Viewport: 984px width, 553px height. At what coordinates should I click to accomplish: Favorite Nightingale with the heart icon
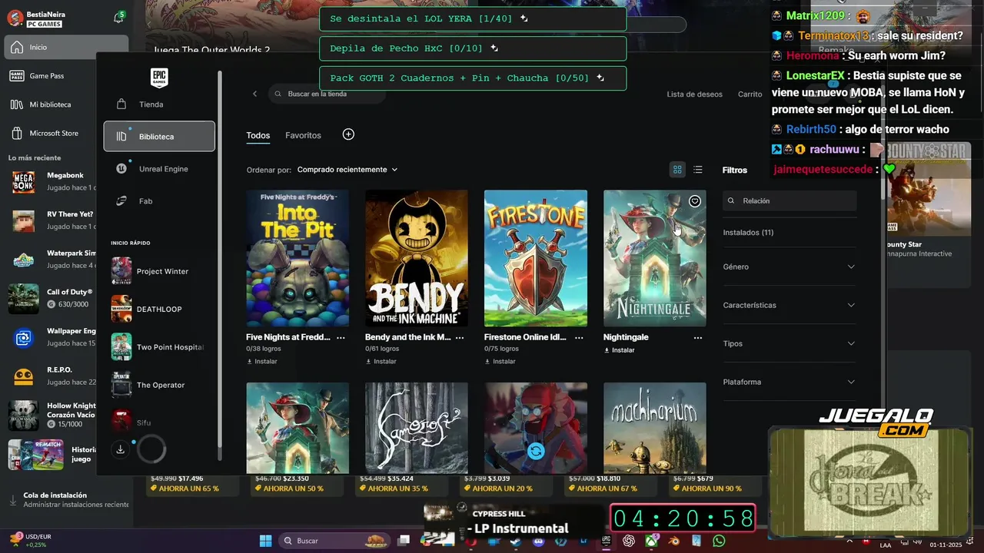coord(694,201)
